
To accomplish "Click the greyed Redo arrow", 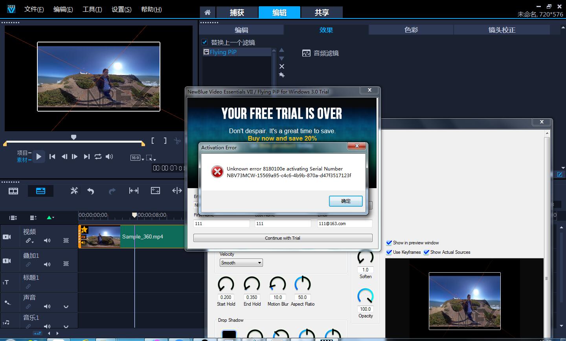I will pyautogui.click(x=112, y=191).
